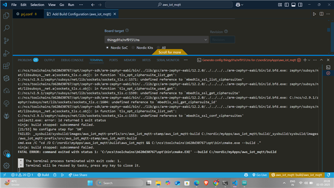This screenshot has height=188, width=334.
Task: Open the Edit menu
Action: tap(23, 5)
